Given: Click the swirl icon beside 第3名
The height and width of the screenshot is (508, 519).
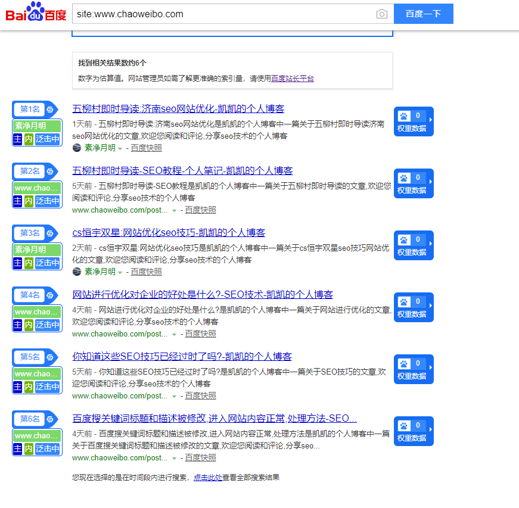Looking at the screenshot, I should (50, 233).
